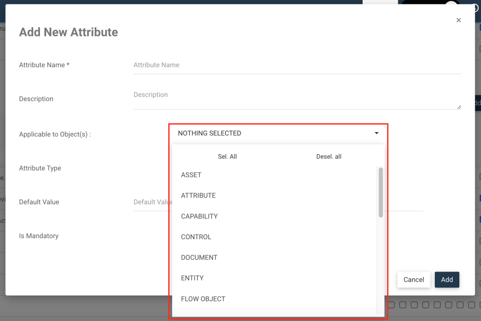Click the Cancel button
Viewport: 481px width, 321px height.
coord(414,279)
